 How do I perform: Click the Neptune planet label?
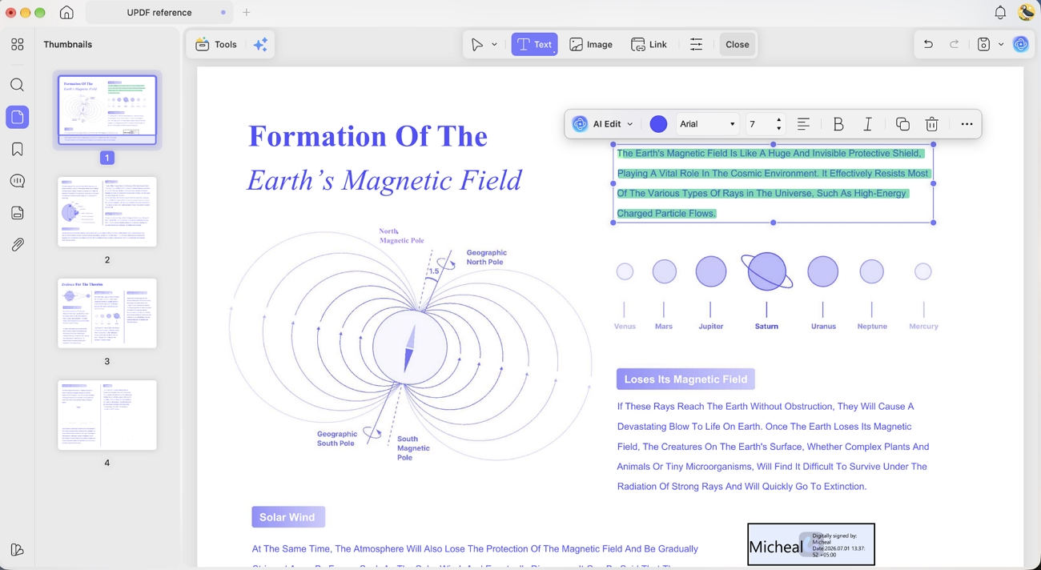pos(872,327)
